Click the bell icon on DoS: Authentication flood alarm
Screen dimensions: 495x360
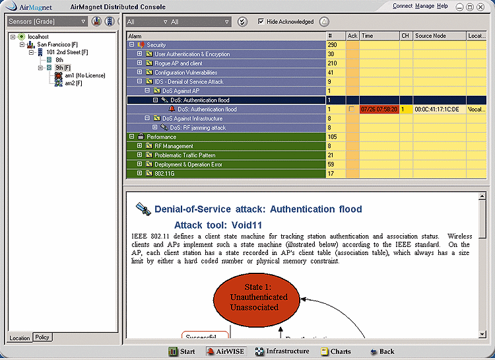[x=172, y=109]
